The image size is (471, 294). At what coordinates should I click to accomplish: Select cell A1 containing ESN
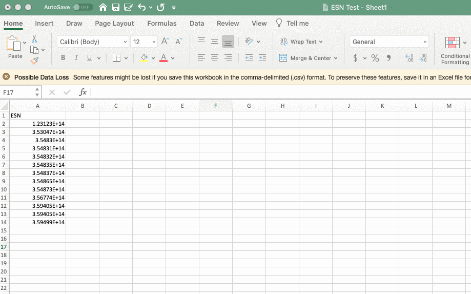[37, 115]
